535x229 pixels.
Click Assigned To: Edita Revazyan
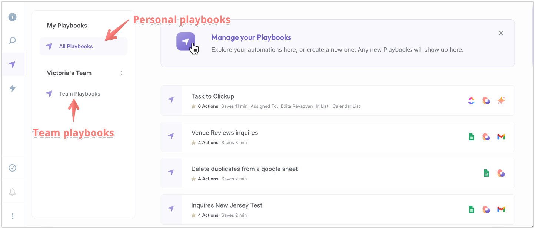(282, 106)
